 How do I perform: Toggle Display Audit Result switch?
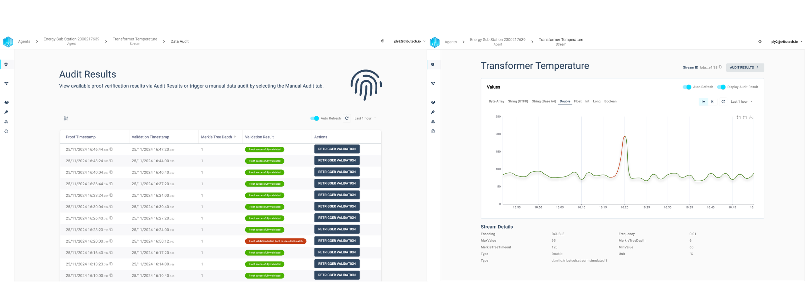pos(721,87)
